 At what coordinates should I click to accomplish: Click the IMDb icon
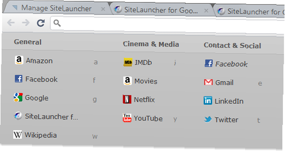point(128,62)
